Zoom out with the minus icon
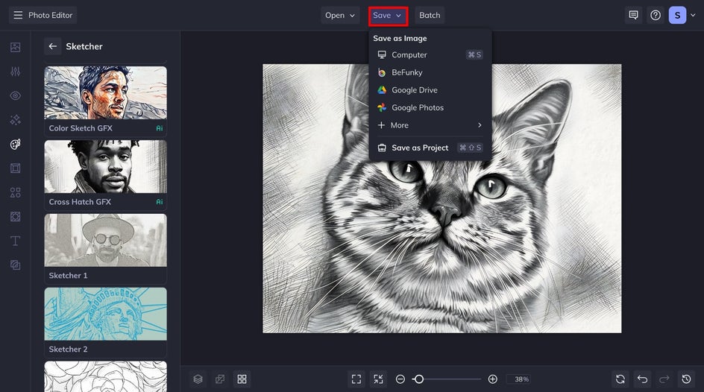Image resolution: width=704 pixels, height=392 pixels. click(x=400, y=379)
